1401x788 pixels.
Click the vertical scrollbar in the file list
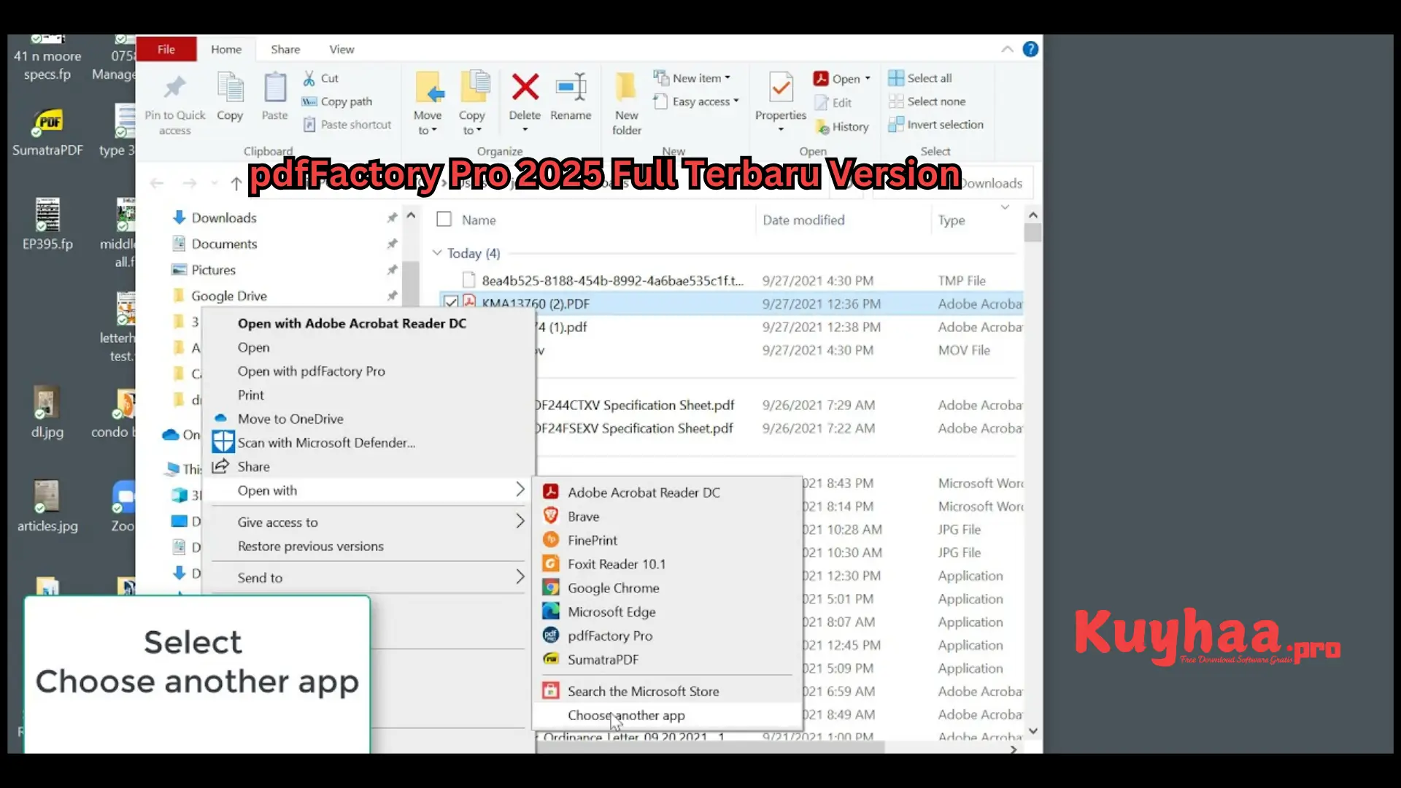(1033, 233)
